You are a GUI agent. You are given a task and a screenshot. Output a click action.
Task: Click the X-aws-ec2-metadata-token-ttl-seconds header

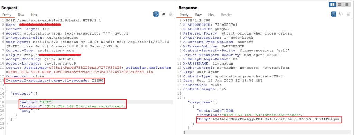pyautogui.click(x=55, y=80)
